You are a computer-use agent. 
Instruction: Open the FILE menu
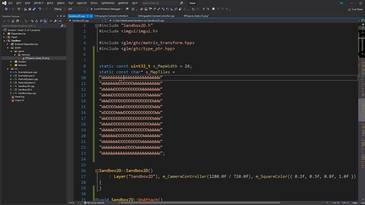coord(10,3)
